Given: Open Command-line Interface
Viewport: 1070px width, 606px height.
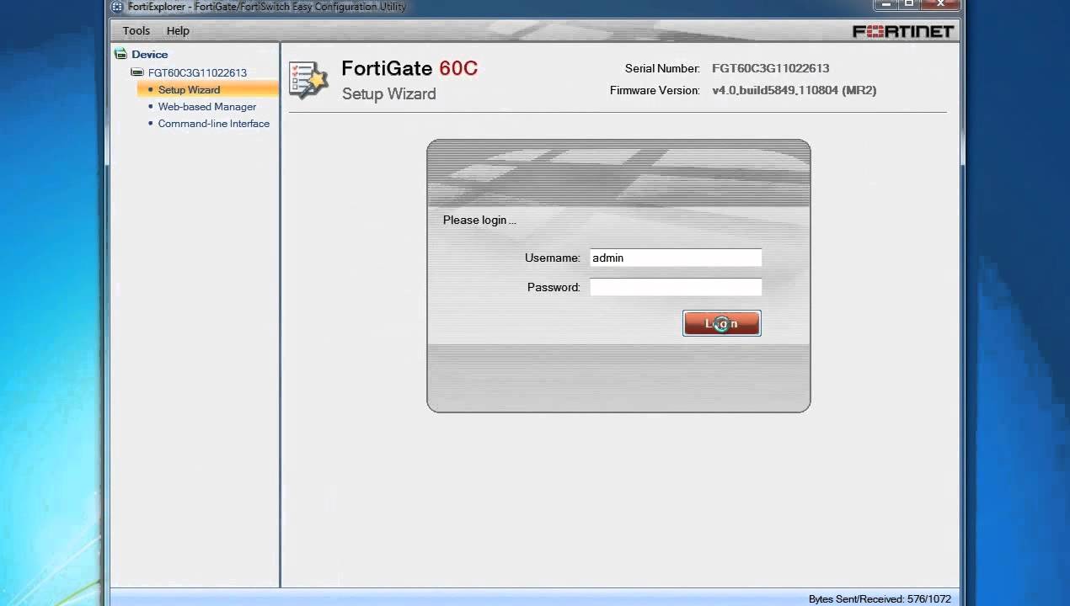Looking at the screenshot, I should point(213,124).
